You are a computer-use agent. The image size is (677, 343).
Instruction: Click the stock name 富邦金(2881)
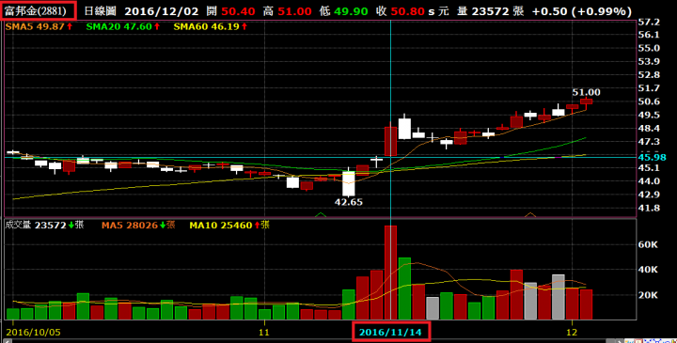[36, 10]
